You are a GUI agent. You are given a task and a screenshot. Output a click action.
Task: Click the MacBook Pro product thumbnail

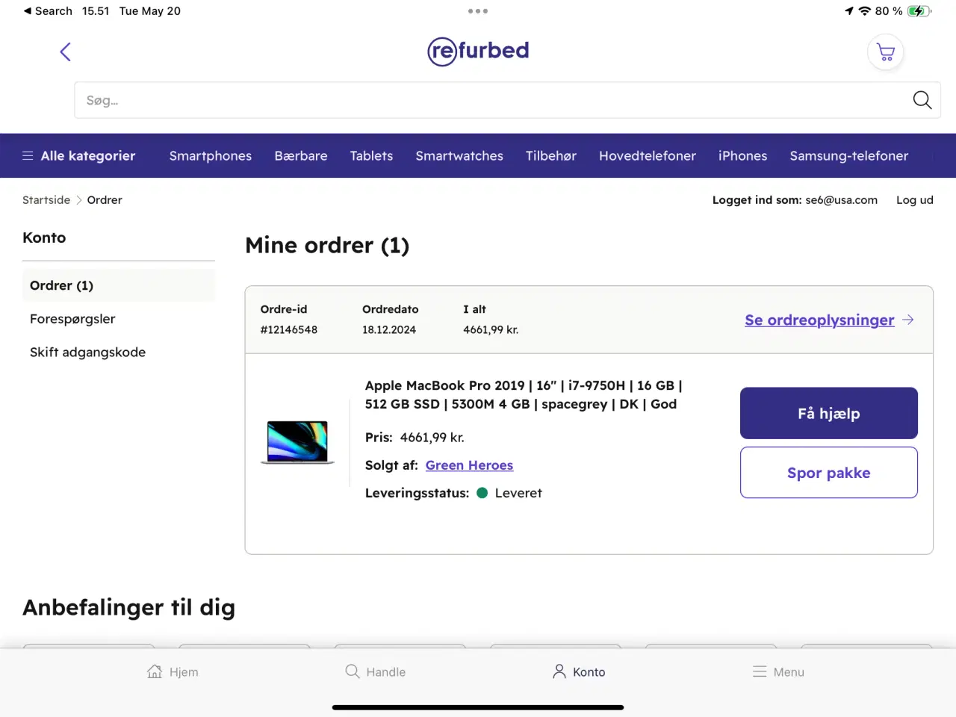point(297,442)
